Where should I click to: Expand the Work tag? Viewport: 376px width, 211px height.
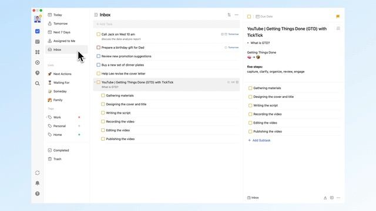pos(46,117)
